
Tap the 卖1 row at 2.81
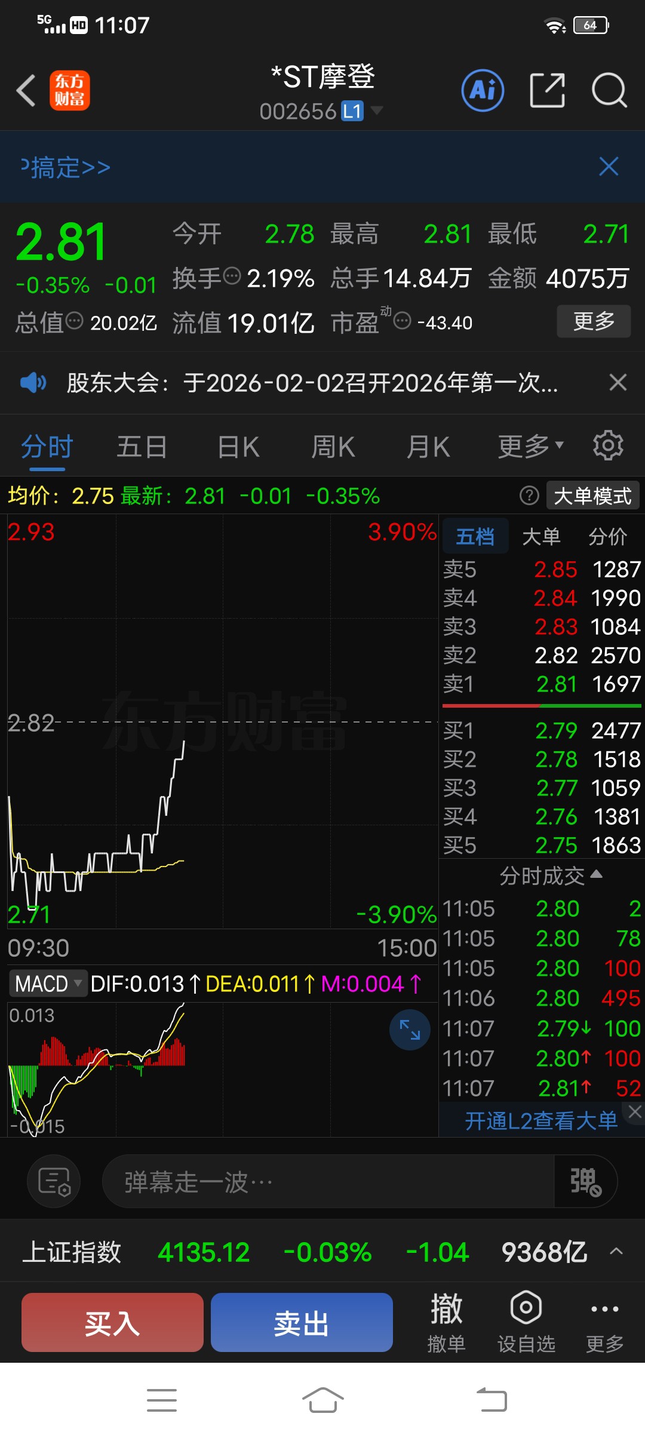[542, 684]
